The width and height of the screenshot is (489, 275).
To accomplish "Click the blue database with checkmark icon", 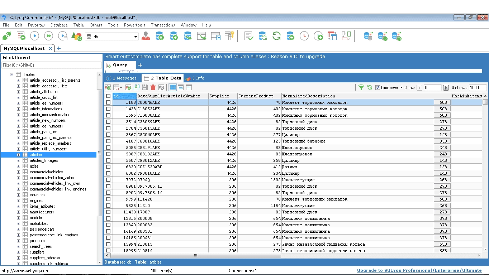I will [383, 36].
